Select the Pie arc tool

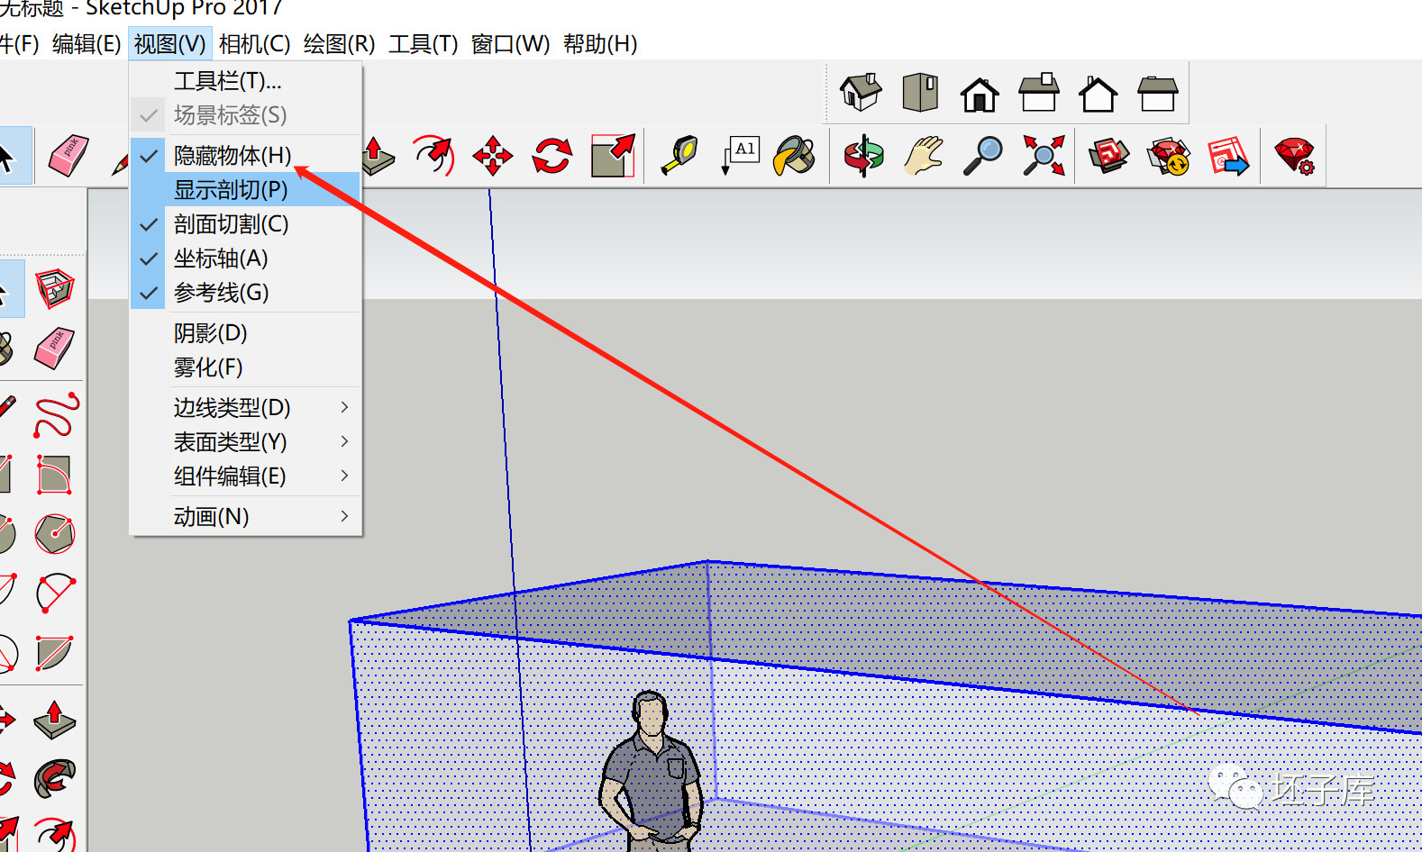pyautogui.click(x=54, y=653)
